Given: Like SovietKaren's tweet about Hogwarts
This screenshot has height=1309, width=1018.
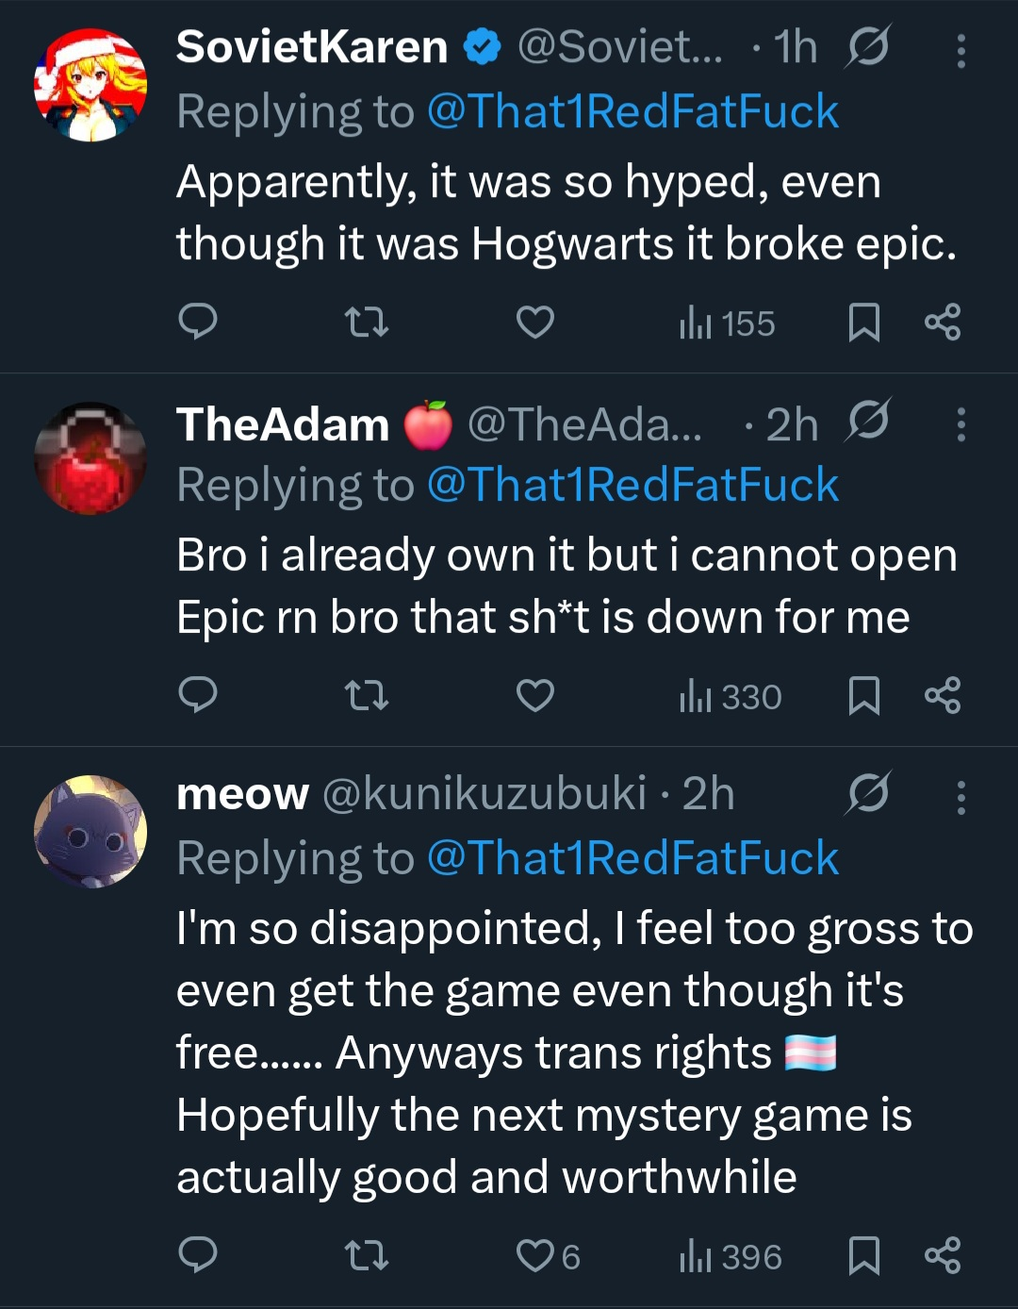Looking at the screenshot, I should tap(535, 323).
